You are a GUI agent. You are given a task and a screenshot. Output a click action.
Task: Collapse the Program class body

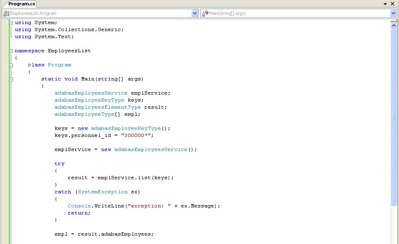point(10,65)
